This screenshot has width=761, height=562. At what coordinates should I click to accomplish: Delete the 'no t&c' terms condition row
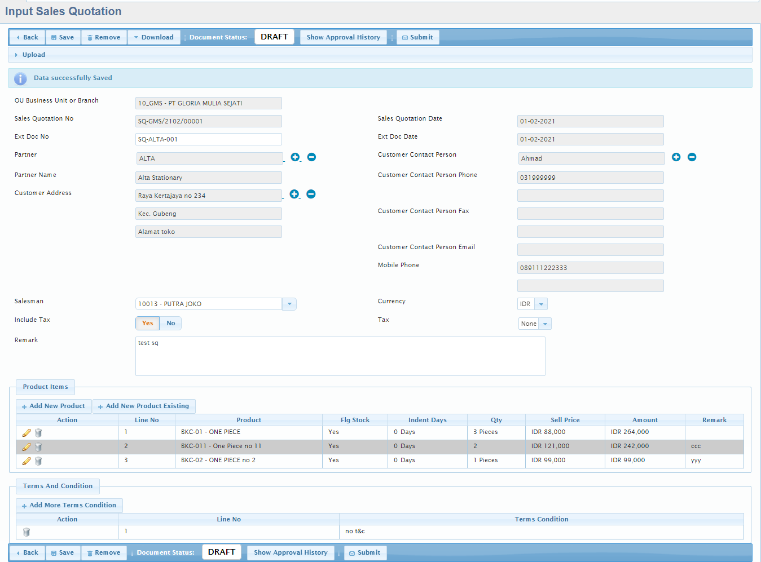[26, 532]
